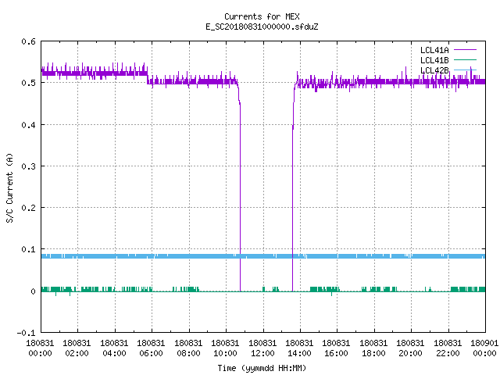The width and height of the screenshot is (500, 375).
Task: Click the LCL42B legend label
Action: point(434,70)
